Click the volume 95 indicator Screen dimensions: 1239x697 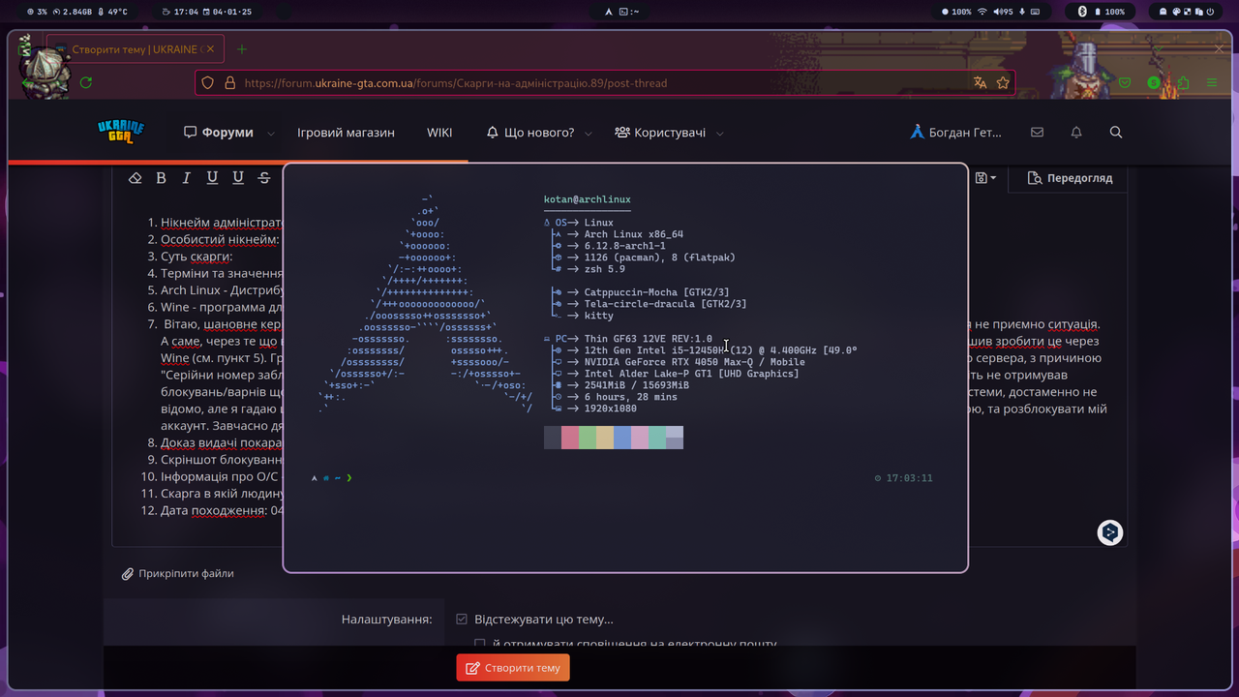pyautogui.click(x=1002, y=12)
